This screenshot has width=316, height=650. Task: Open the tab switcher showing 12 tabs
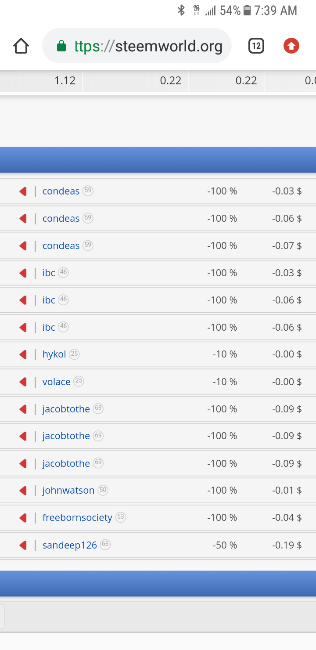click(256, 46)
